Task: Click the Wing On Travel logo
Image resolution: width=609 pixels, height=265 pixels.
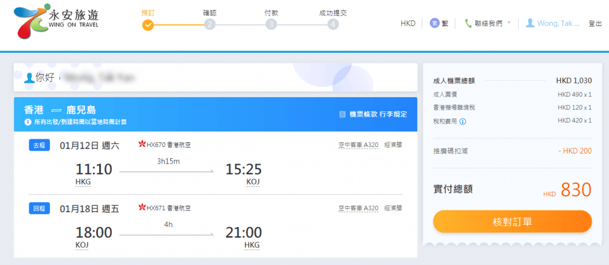Action: pos(57,21)
